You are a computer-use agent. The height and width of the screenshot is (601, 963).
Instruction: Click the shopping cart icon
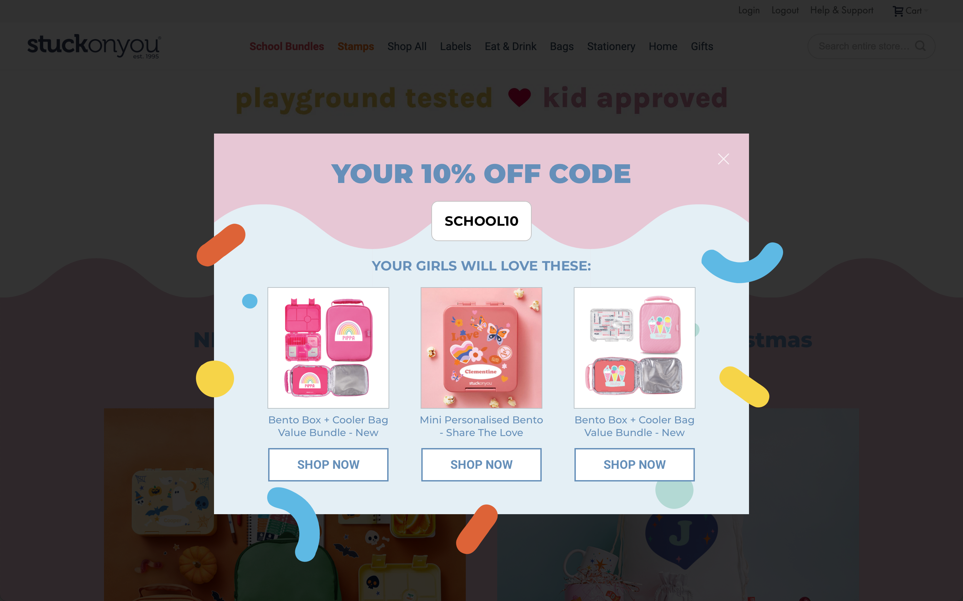(x=898, y=11)
